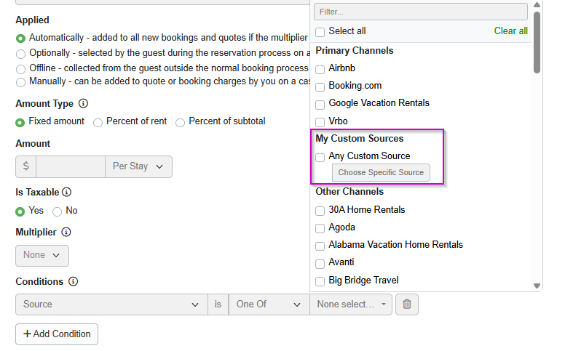Click scroll down arrow in source list
Screen dimensions: 573x351
[x=537, y=286]
